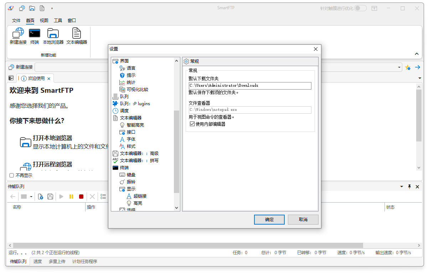Expand the 传输队列 panel options menu
This screenshot has width=429, height=274.
coord(402,186)
